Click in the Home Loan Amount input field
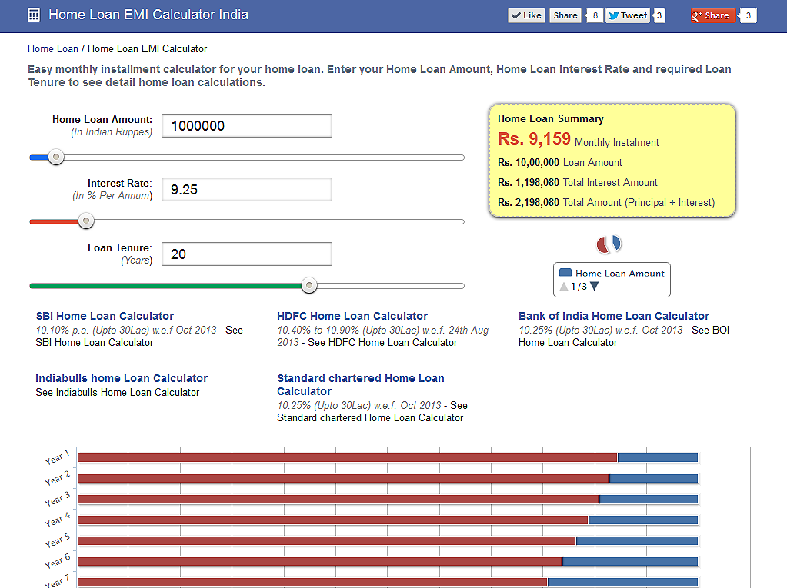Viewport: 787px width, 588px height. coord(246,126)
